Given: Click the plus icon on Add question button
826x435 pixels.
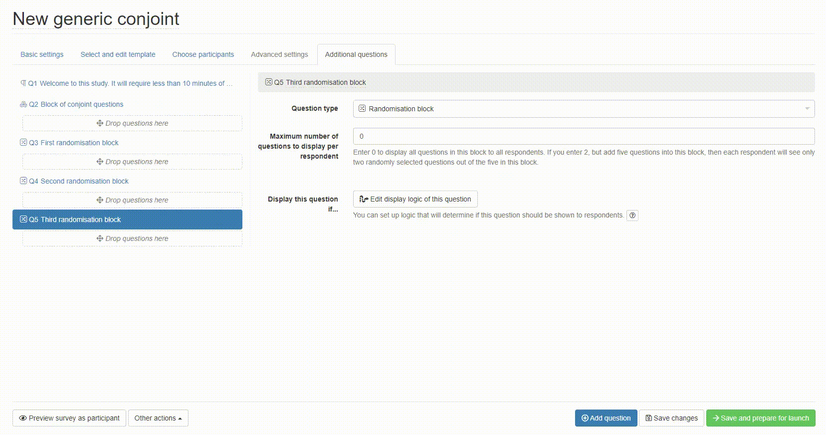Looking at the screenshot, I should (585, 418).
